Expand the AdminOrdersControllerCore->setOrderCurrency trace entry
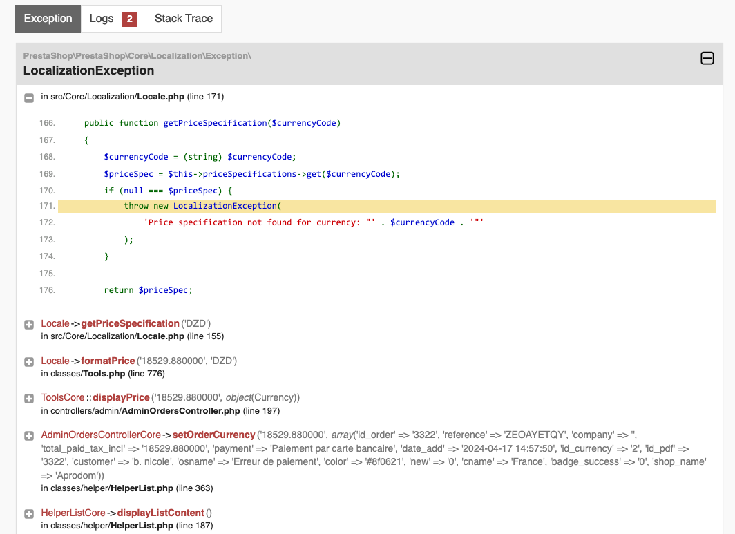735x534 pixels. pyautogui.click(x=29, y=436)
